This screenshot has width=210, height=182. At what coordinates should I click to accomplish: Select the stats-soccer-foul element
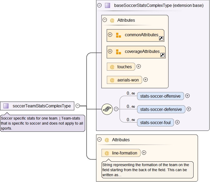pyautogui.click(x=155, y=122)
